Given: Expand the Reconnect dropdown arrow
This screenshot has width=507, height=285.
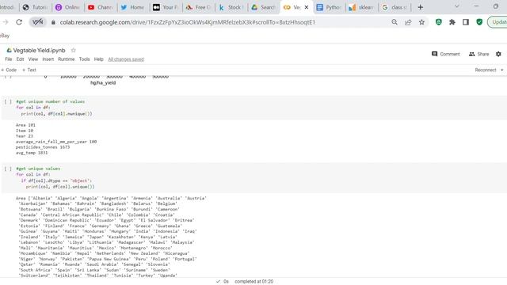Looking at the screenshot, I should point(501,70).
